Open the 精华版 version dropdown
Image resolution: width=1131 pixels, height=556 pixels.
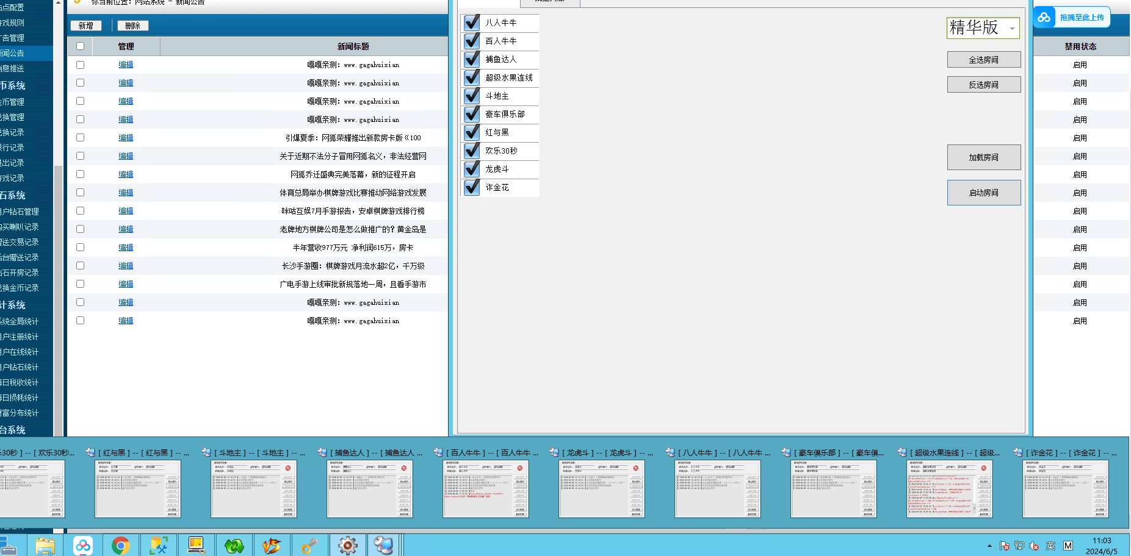tap(983, 28)
